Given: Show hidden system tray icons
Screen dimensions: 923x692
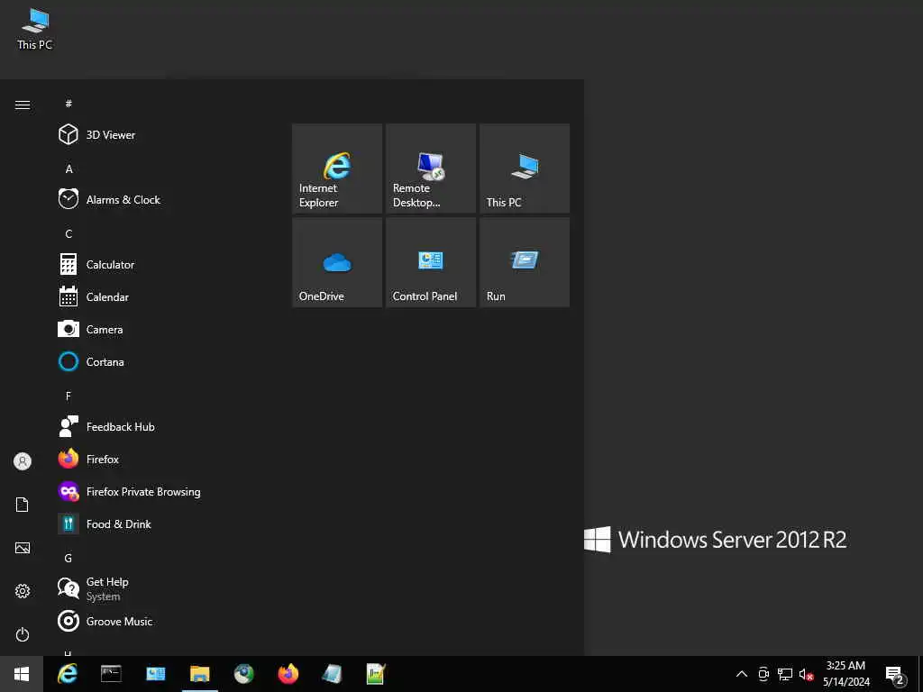Looking at the screenshot, I should [742, 674].
